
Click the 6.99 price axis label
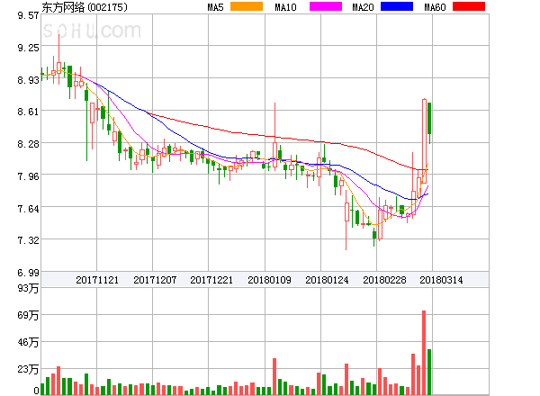28,273
